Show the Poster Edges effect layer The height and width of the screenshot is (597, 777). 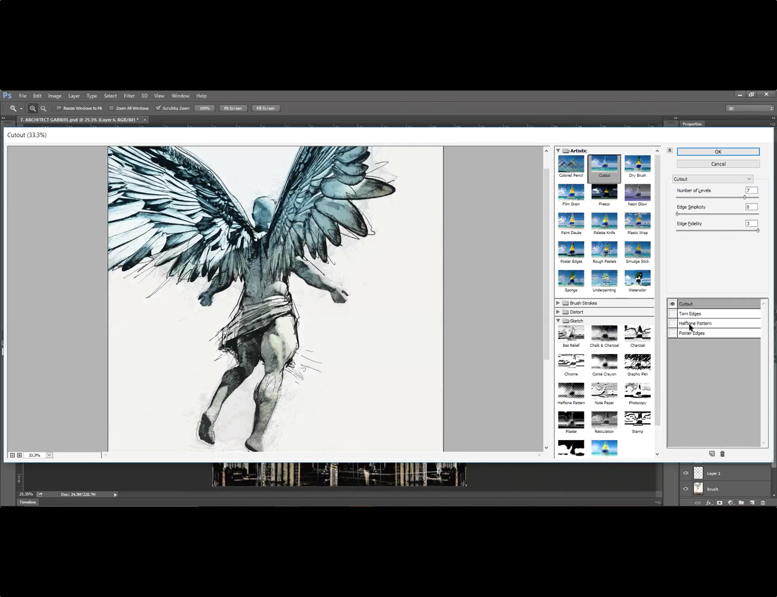[x=672, y=333]
